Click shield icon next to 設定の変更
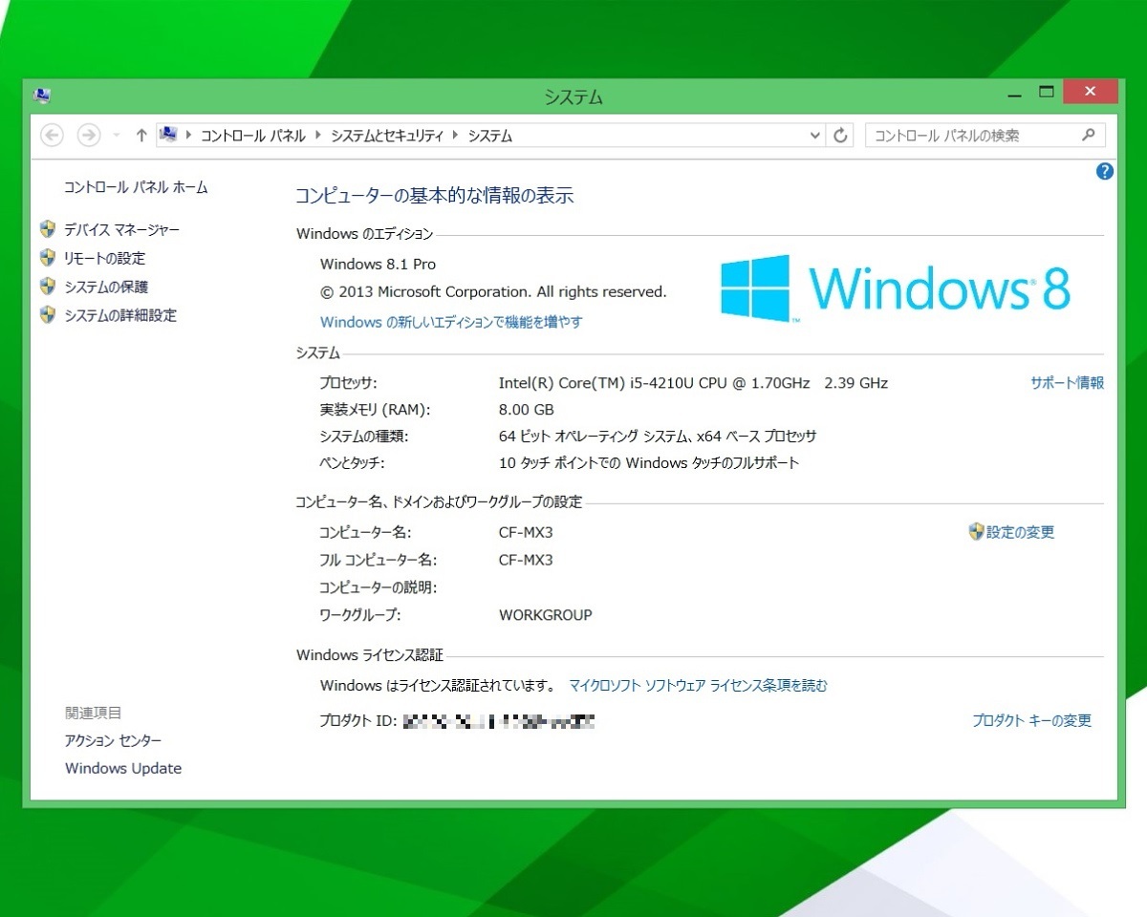Screen dimensions: 1147x917 (x=976, y=531)
